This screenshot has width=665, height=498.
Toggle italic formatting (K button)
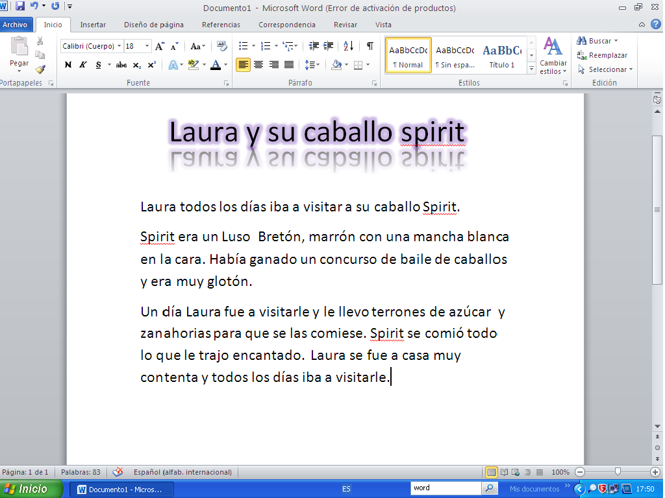[83, 65]
